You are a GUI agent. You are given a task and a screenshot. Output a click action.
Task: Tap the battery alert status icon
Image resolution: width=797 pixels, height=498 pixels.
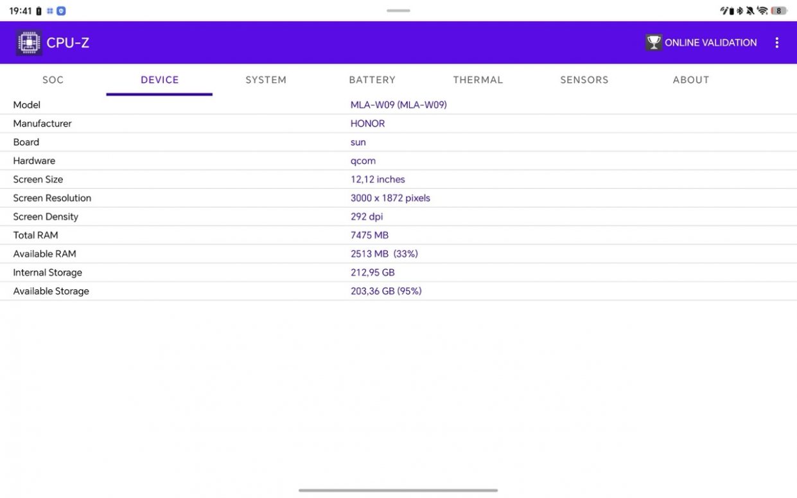click(x=39, y=11)
